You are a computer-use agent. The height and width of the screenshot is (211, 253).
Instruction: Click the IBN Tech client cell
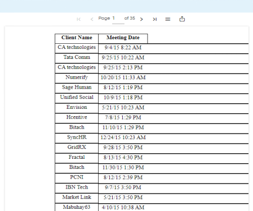77,188
